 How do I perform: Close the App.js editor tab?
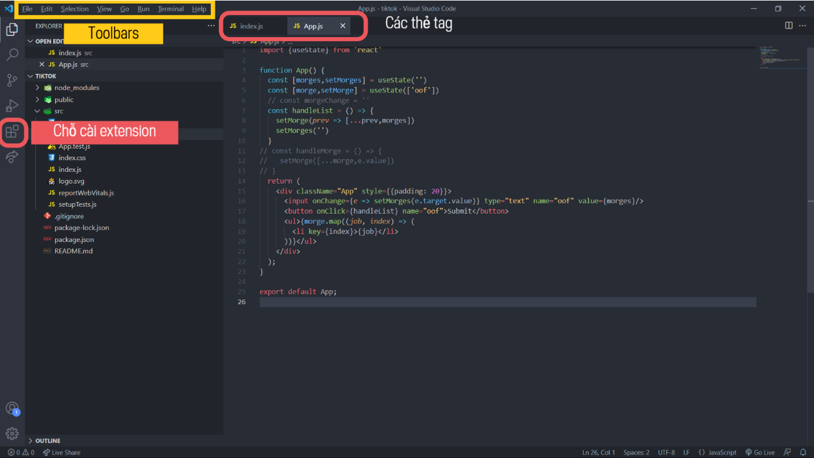coord(343,26)
